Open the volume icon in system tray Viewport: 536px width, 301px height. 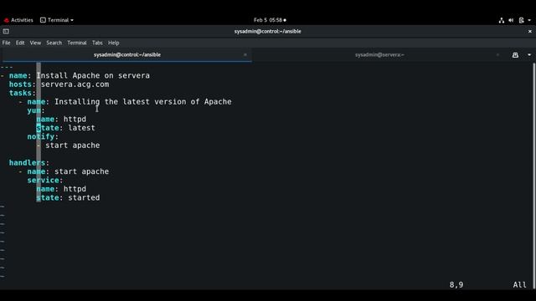[511, 20]
